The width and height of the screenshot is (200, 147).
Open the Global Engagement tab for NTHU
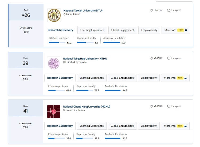[122, 78]
